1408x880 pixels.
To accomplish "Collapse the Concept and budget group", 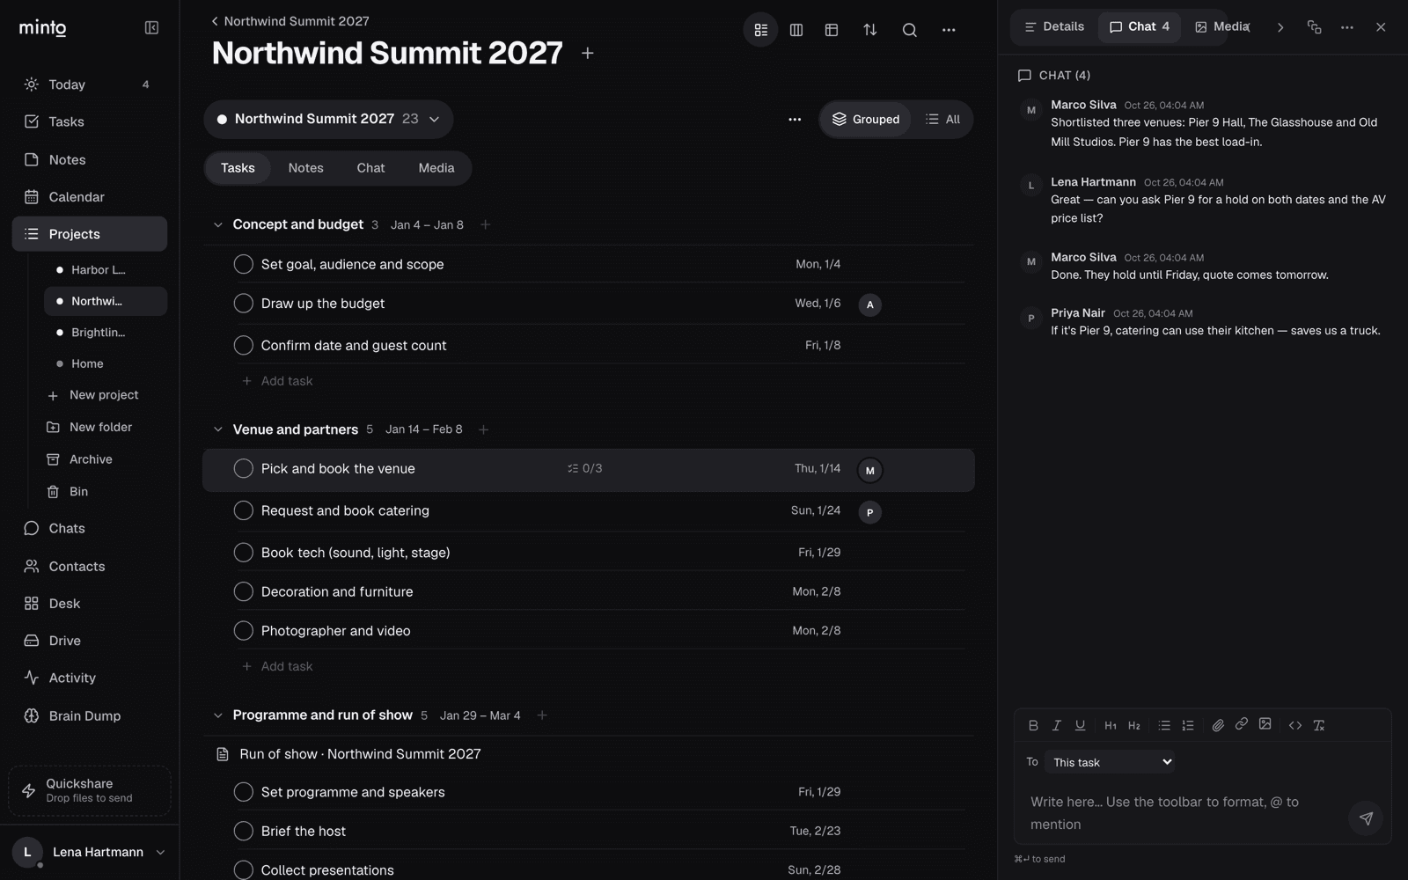I will coord(217,224).
